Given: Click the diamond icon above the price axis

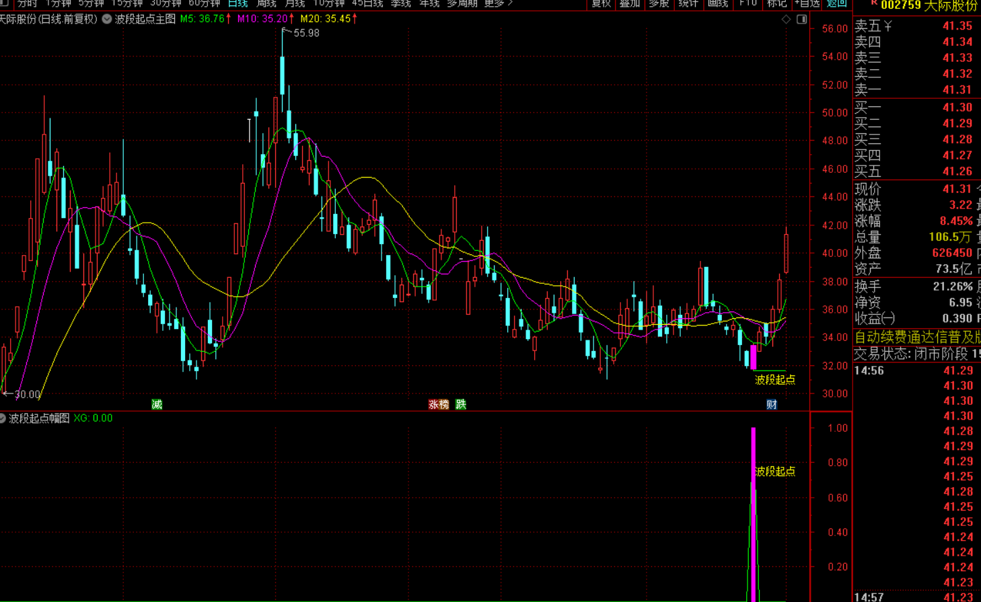Looking at the screenshot, I should (x=786, y=20).
